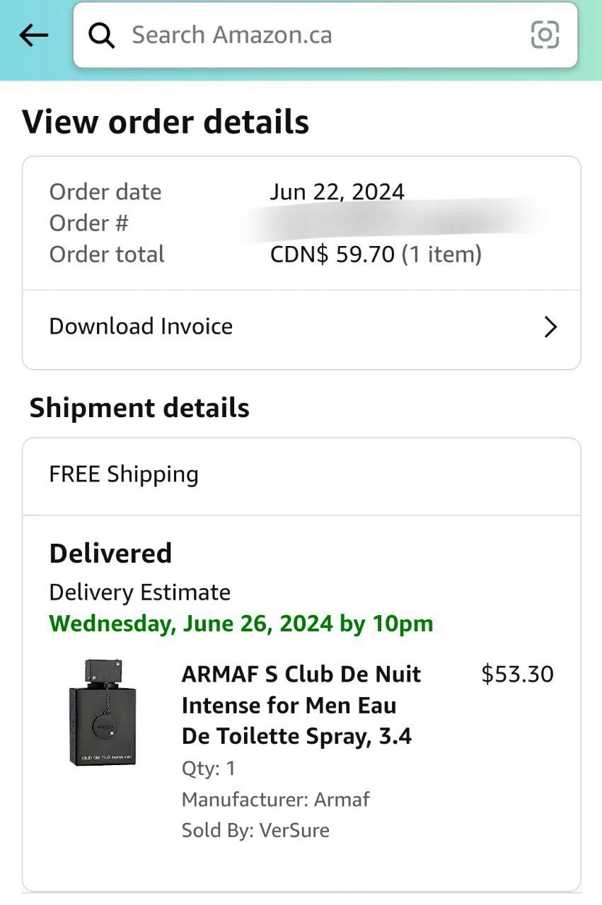Open the Download Invoice link

tap(141, 327)
